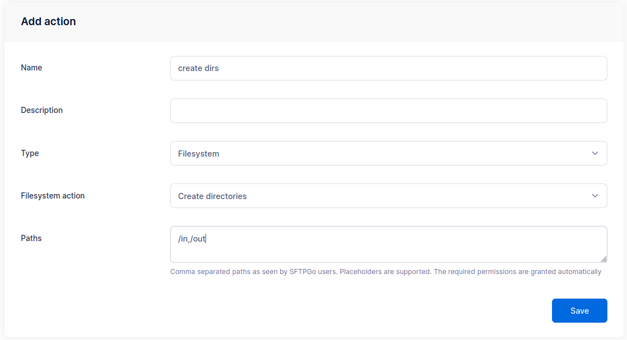Click inside the Name field

[389, 68]
